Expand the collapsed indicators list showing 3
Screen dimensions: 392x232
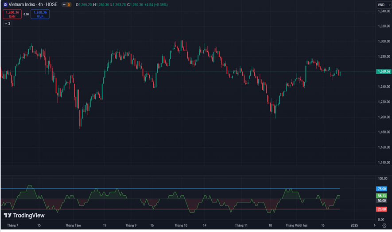coord(7,23)
